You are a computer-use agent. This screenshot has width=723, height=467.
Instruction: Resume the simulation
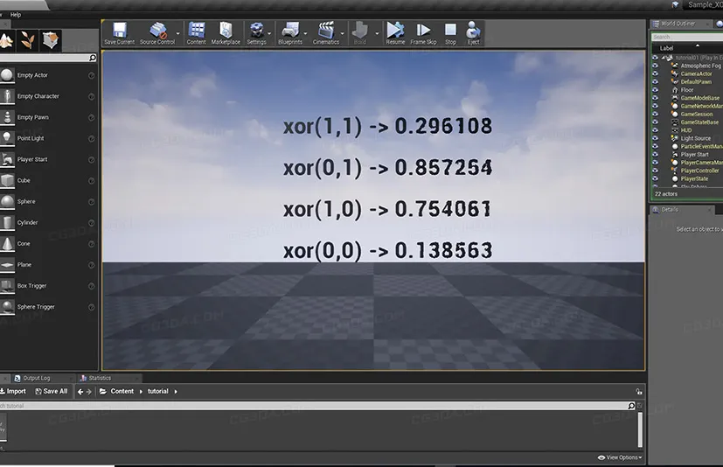[x=395, y=33]
